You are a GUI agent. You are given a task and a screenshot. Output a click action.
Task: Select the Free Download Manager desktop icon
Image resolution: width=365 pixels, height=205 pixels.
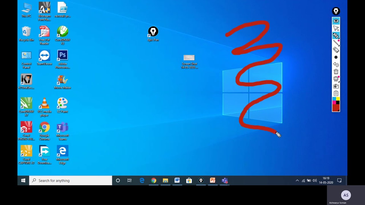[x=44, y=155]
